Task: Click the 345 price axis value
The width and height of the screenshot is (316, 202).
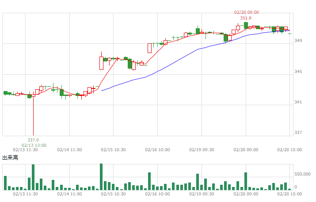Action: [x=298, y=72]
